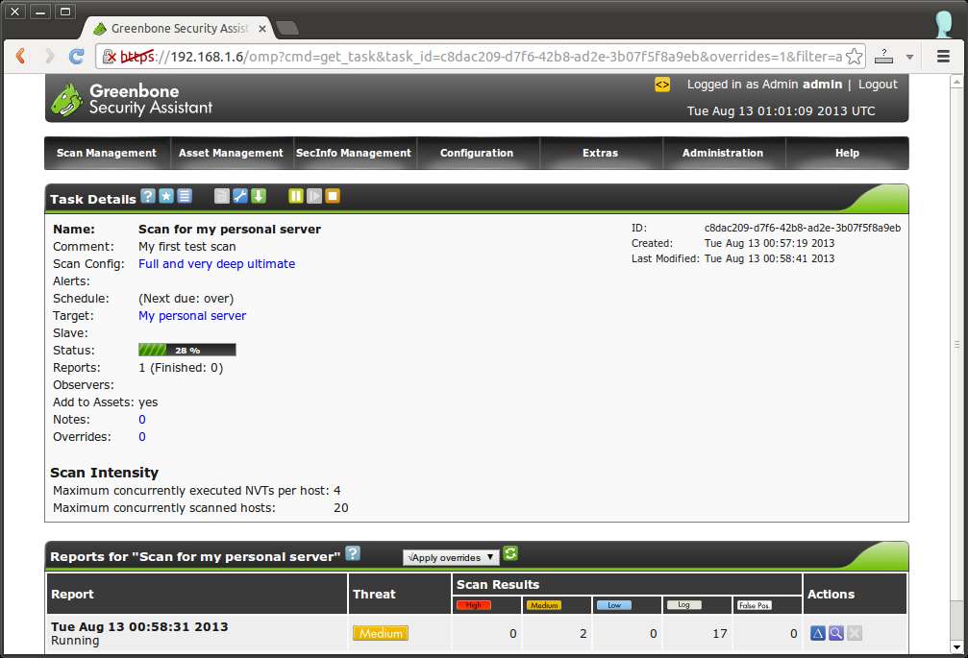The image size is (968, 658).
Task: Click the yellow Medium threat badge
Action: (381, 633)
